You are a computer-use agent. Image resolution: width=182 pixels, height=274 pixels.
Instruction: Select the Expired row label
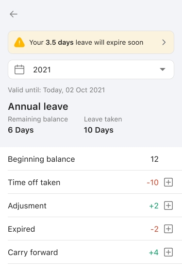[x=21, y=229]
